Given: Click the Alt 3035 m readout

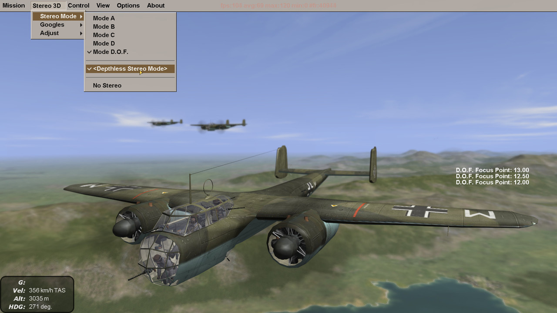Looking at the screenshot, I should pos(31,299).
